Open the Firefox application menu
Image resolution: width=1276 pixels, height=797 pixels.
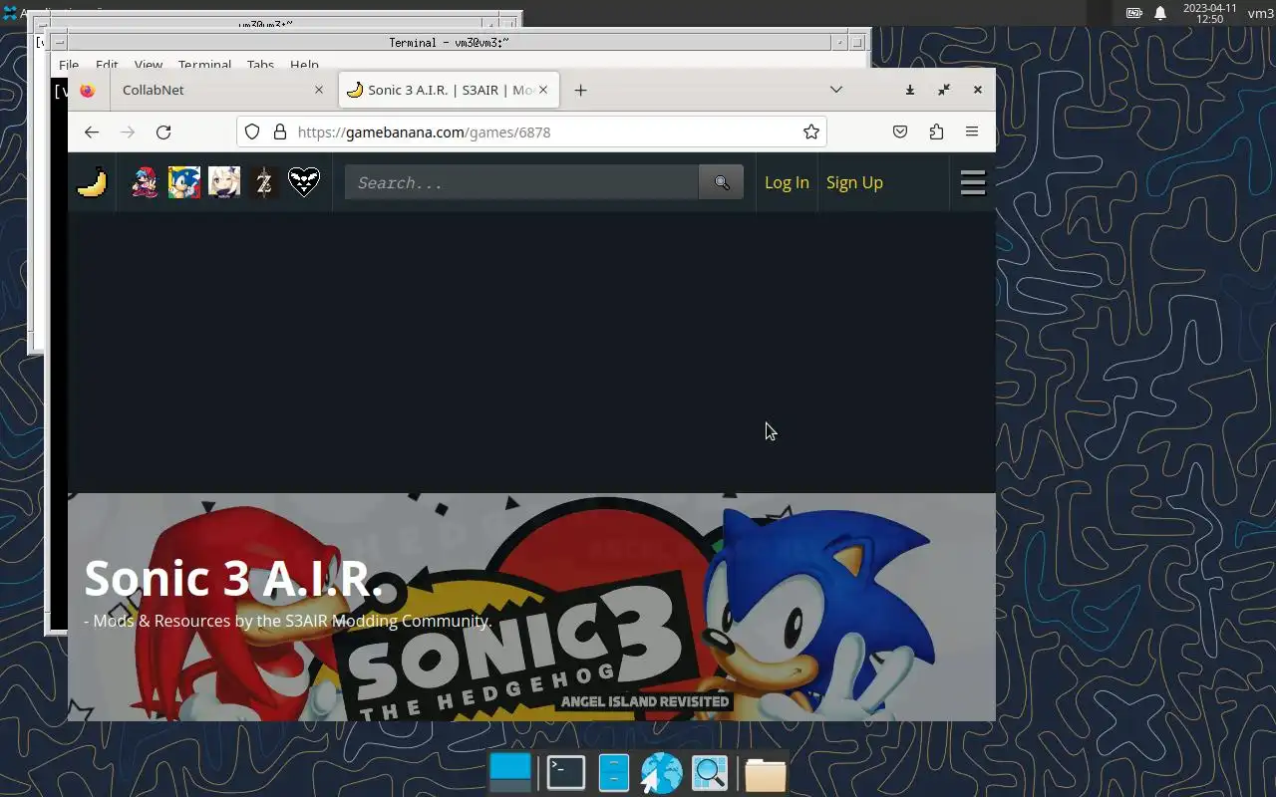pos(972,132)
